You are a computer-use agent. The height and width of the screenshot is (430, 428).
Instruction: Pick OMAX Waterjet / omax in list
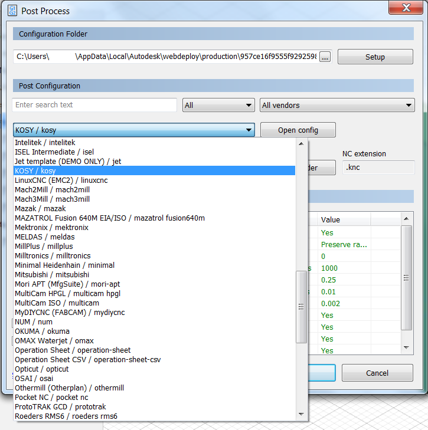54,340
